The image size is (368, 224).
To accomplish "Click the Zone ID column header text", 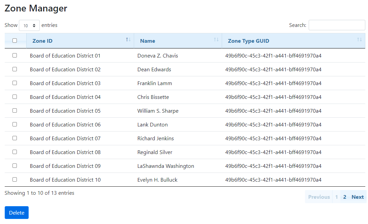I will (x=42, y=41).
